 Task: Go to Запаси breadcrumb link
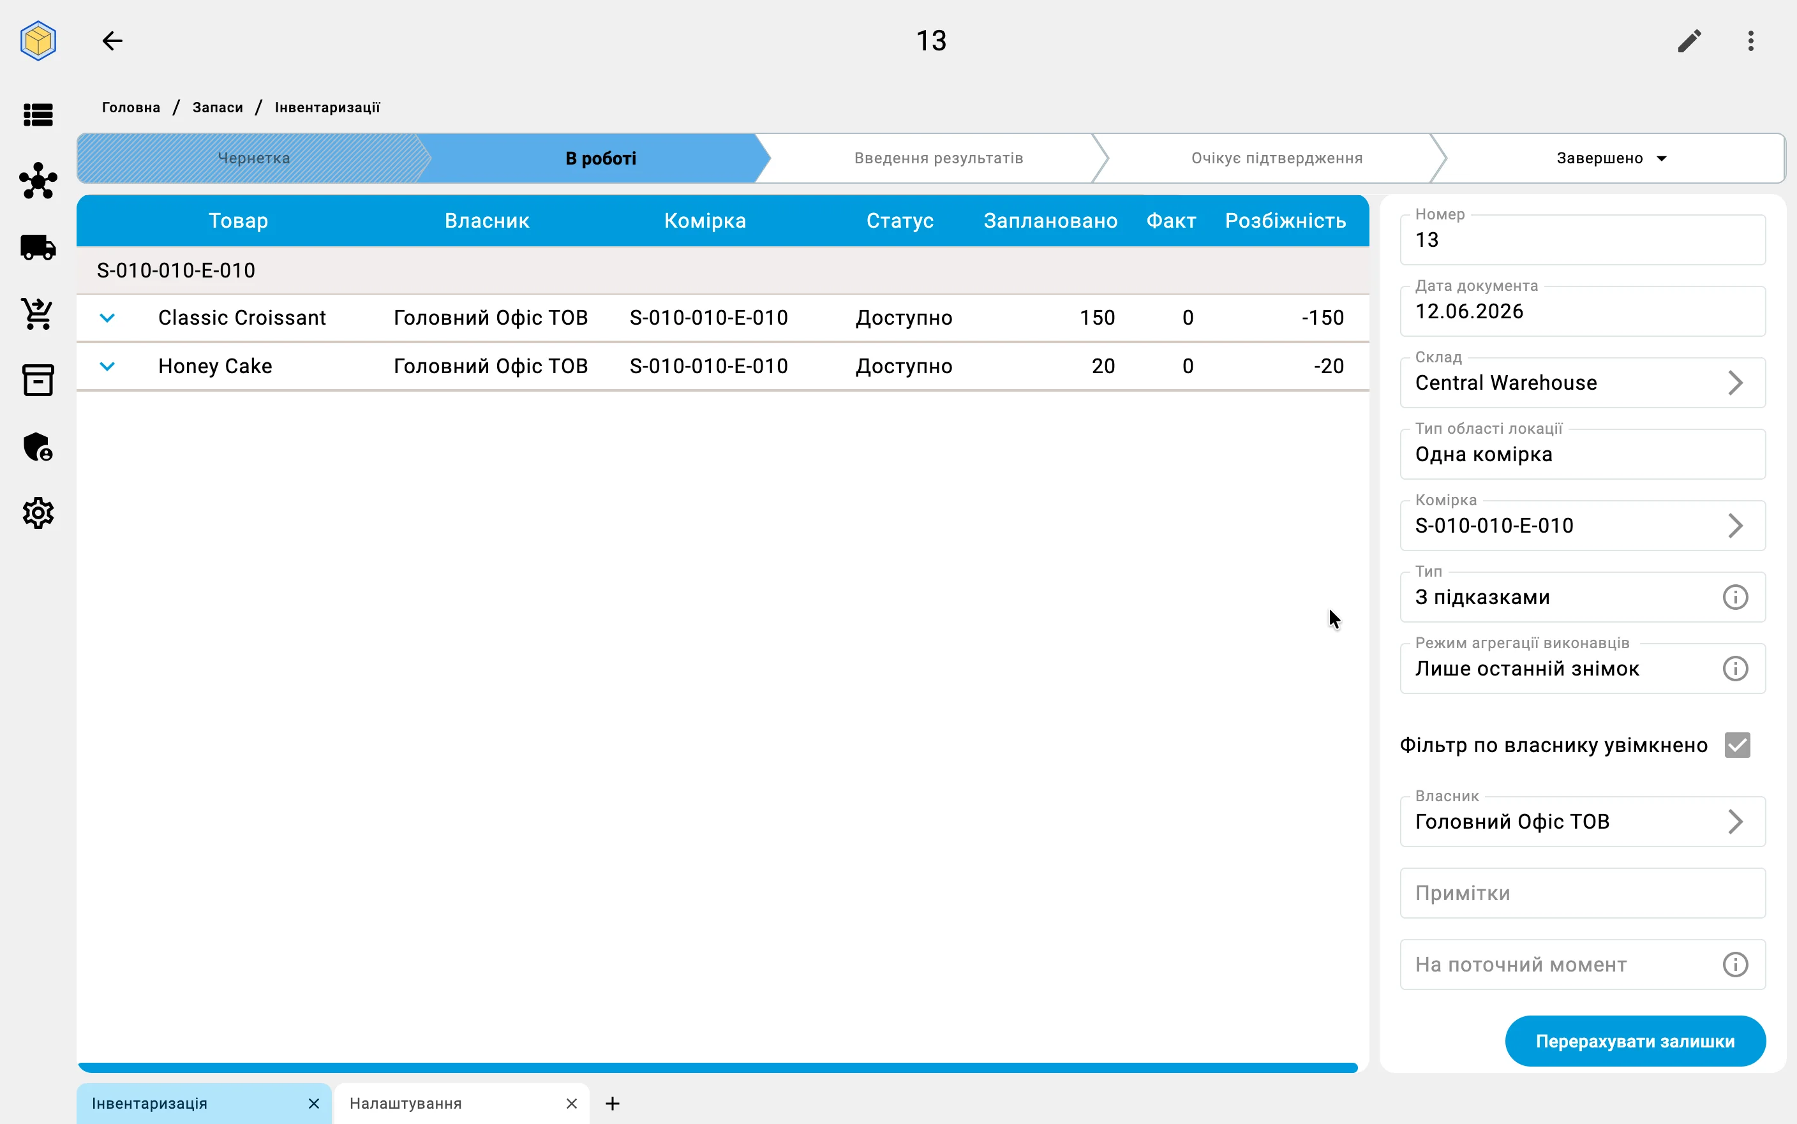coord(217,108)
